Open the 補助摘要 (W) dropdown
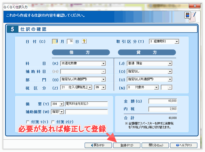The height and width of the screenshot is (152, 205). (61, 112)
